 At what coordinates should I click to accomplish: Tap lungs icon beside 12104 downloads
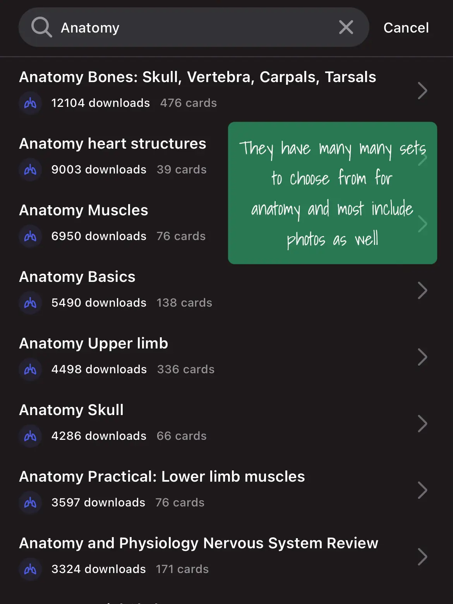[30, 103]
